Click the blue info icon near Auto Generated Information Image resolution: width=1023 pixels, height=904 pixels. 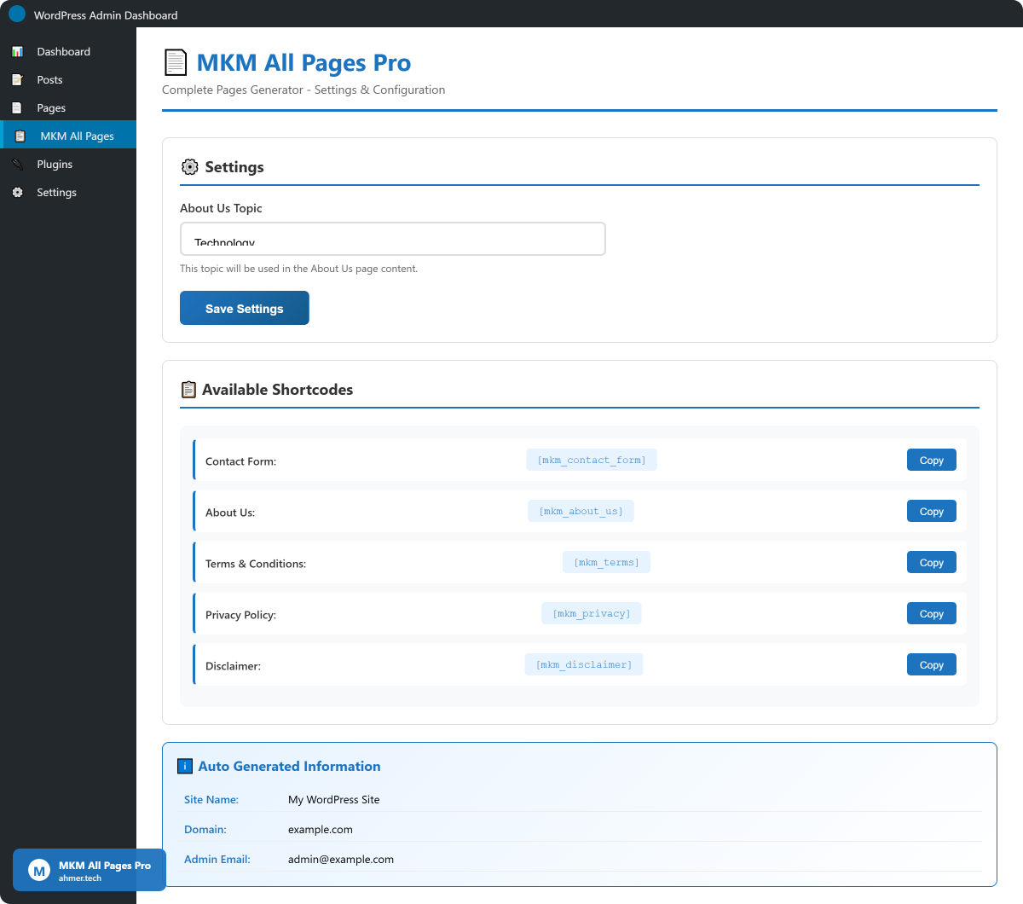click(x=185, y=766)
